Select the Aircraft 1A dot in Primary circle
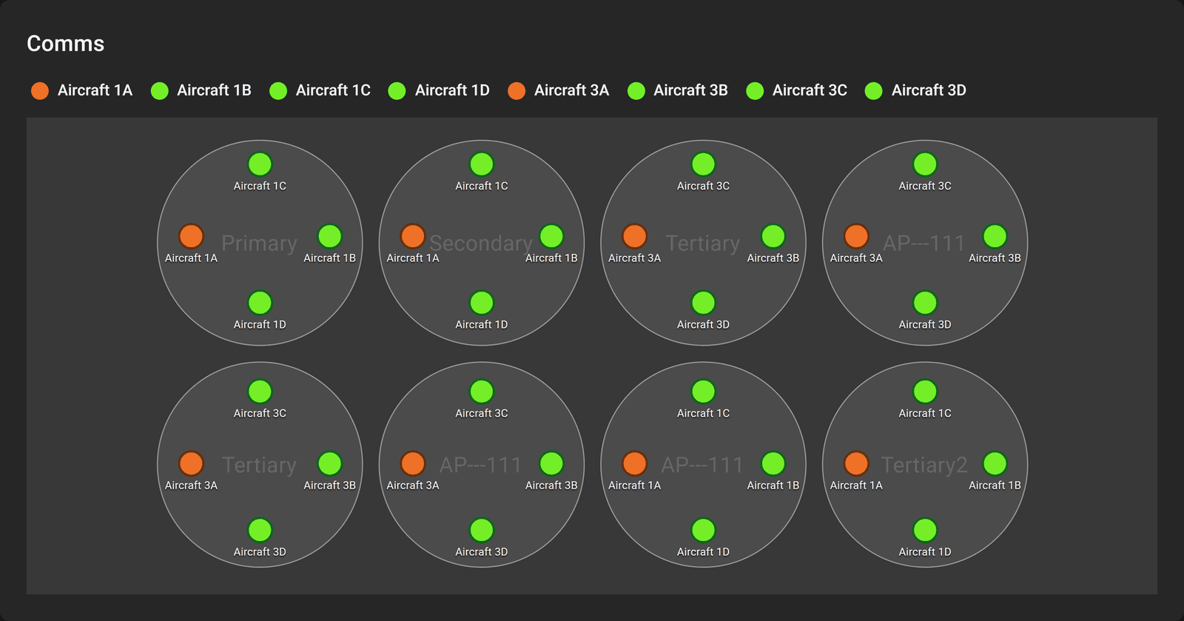The width and height of the screenshot is (1184, 621). click(x=191, y=236)
